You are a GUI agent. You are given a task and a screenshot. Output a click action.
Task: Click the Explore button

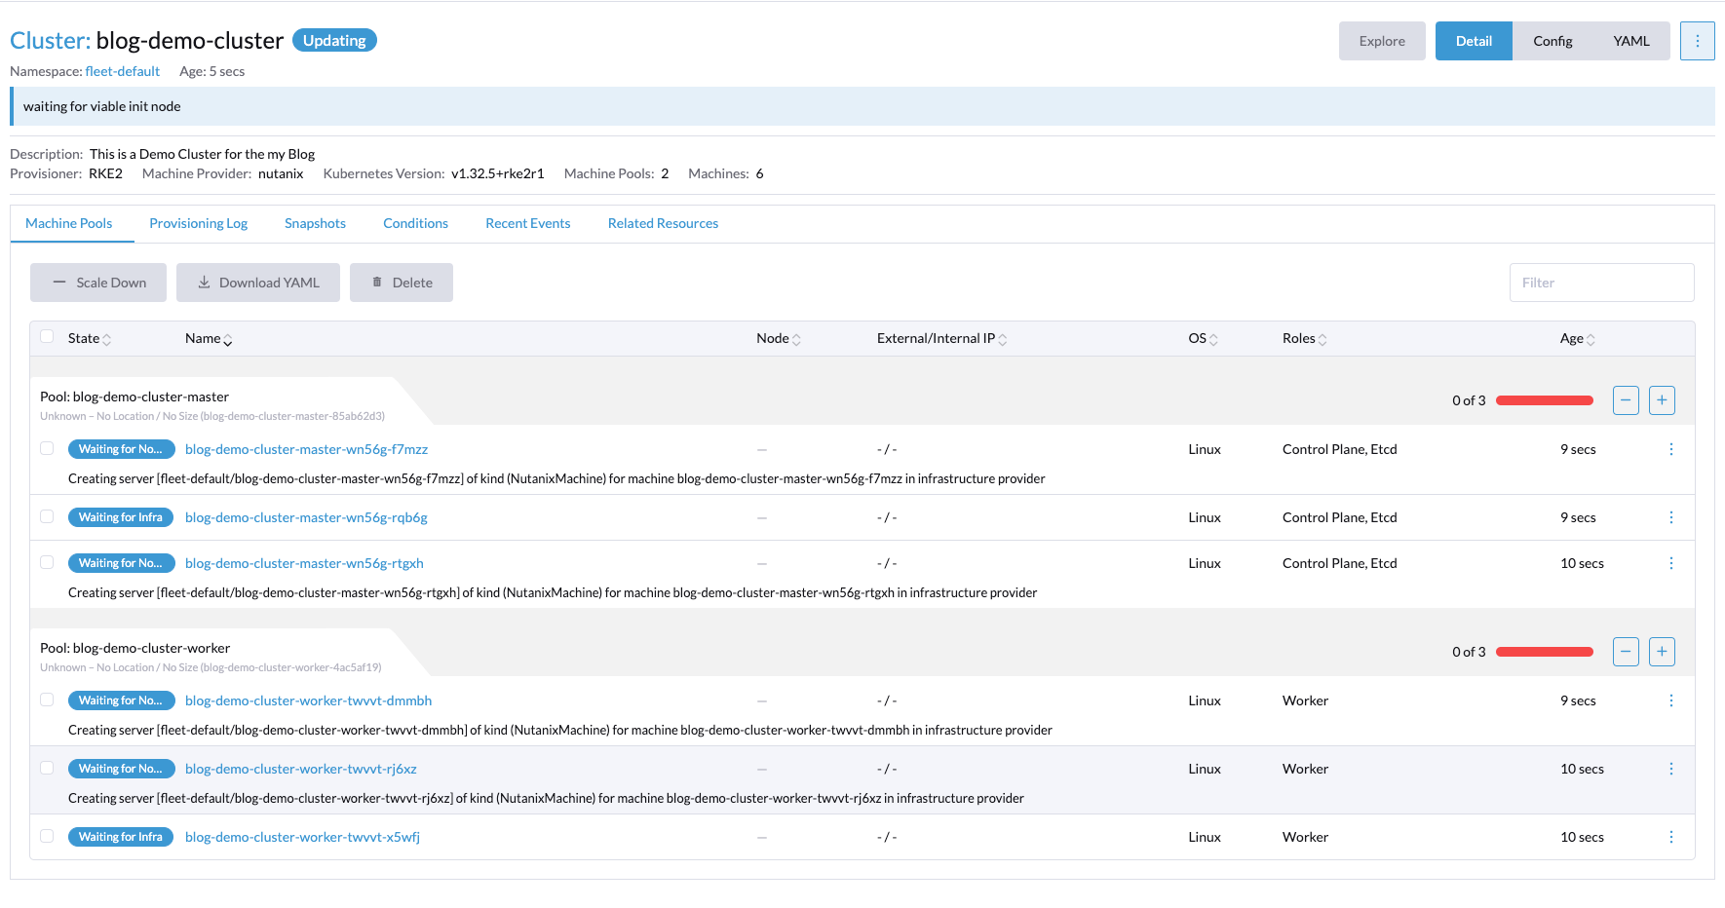1382,41
